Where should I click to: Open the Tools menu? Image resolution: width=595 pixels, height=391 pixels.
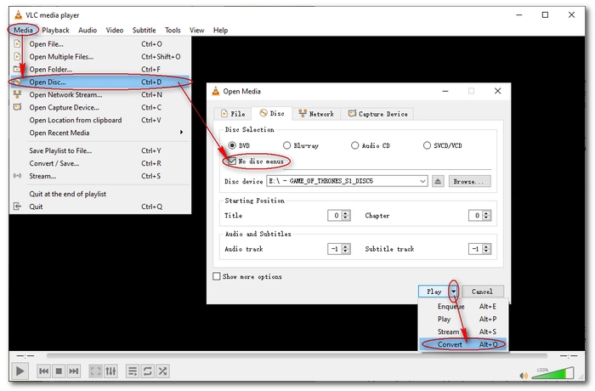coord(173,30)
